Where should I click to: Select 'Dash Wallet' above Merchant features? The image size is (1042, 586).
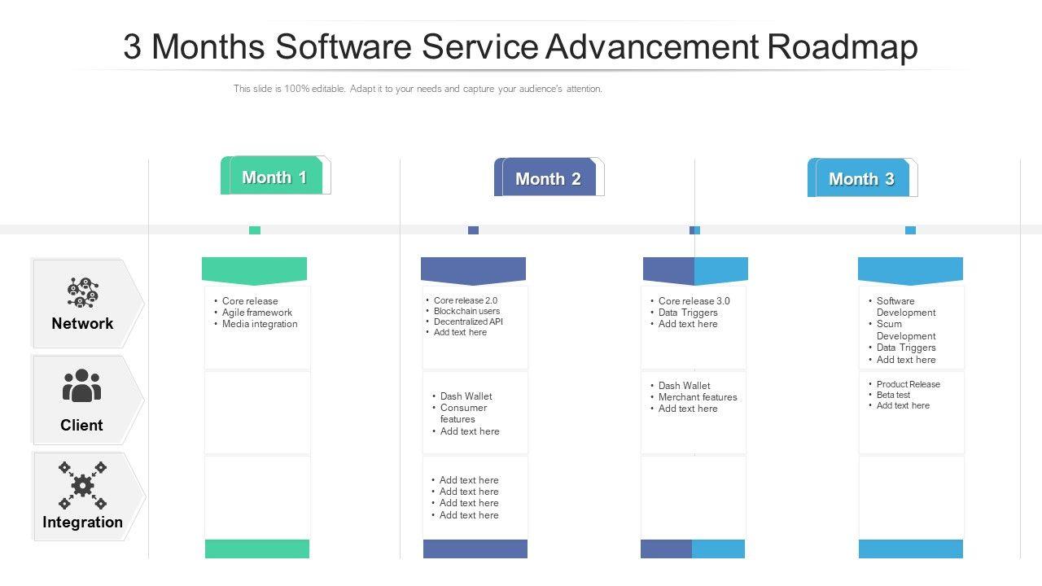tap(685, 386)
